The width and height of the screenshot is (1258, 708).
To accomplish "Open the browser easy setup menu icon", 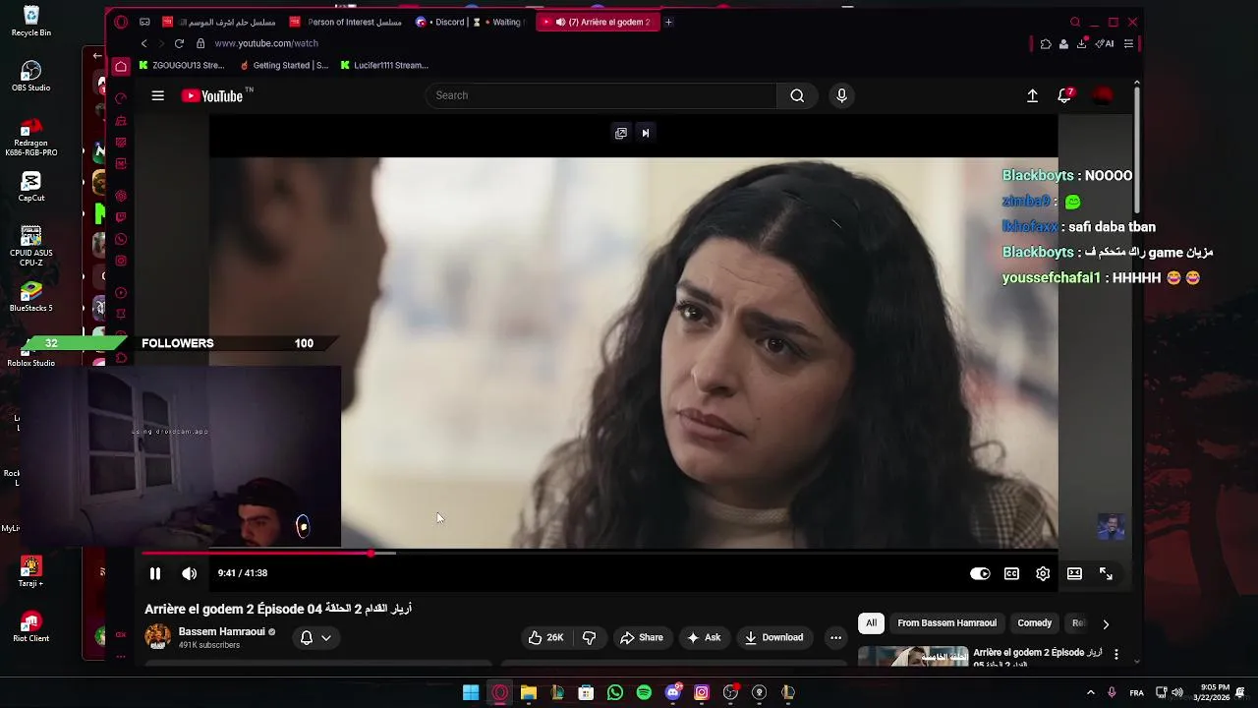I will [x=1128, y=43].
